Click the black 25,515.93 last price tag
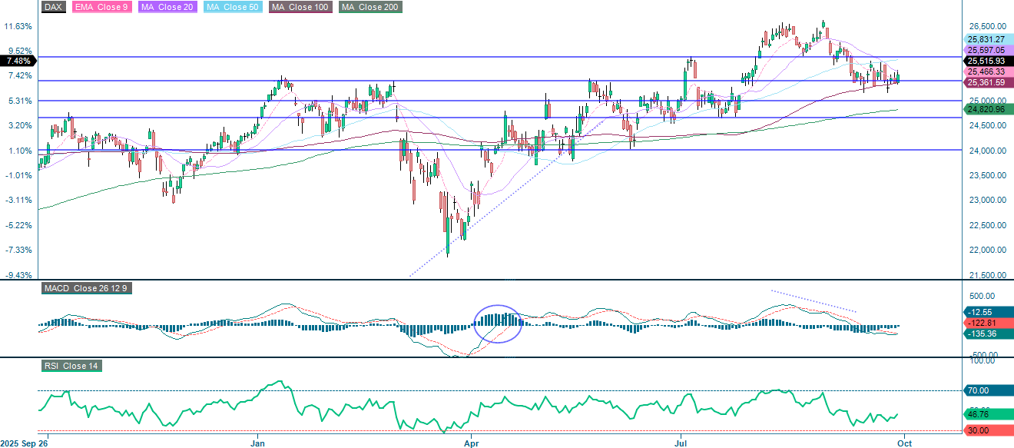 [x=988, y=61]
